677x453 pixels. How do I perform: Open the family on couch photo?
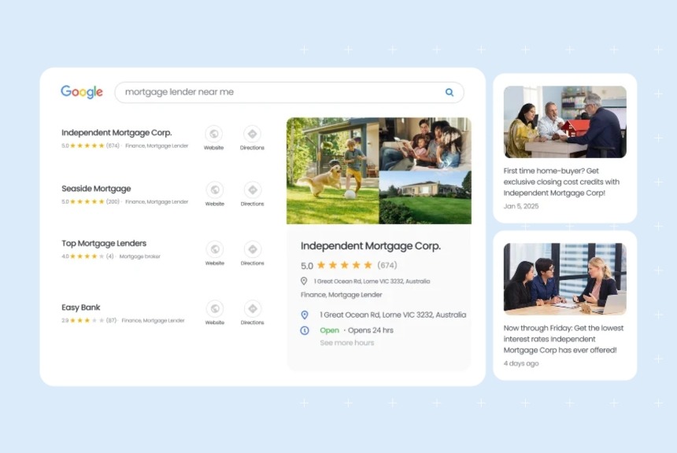click(x=425, y=144)
